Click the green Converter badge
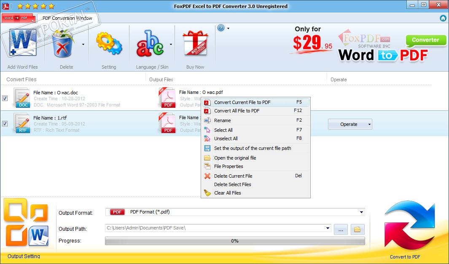The height and width of the screenshot is (264, 449). (x=426, y=40)
